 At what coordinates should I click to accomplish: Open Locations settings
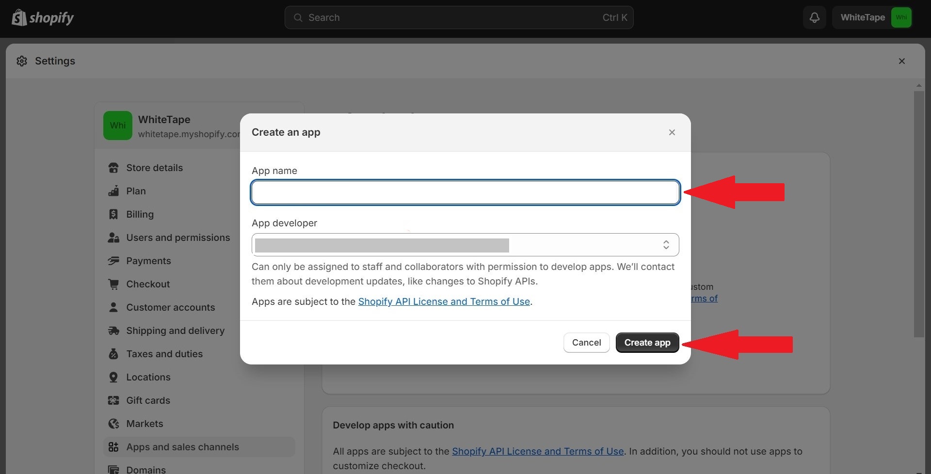(x=148, y=377)
